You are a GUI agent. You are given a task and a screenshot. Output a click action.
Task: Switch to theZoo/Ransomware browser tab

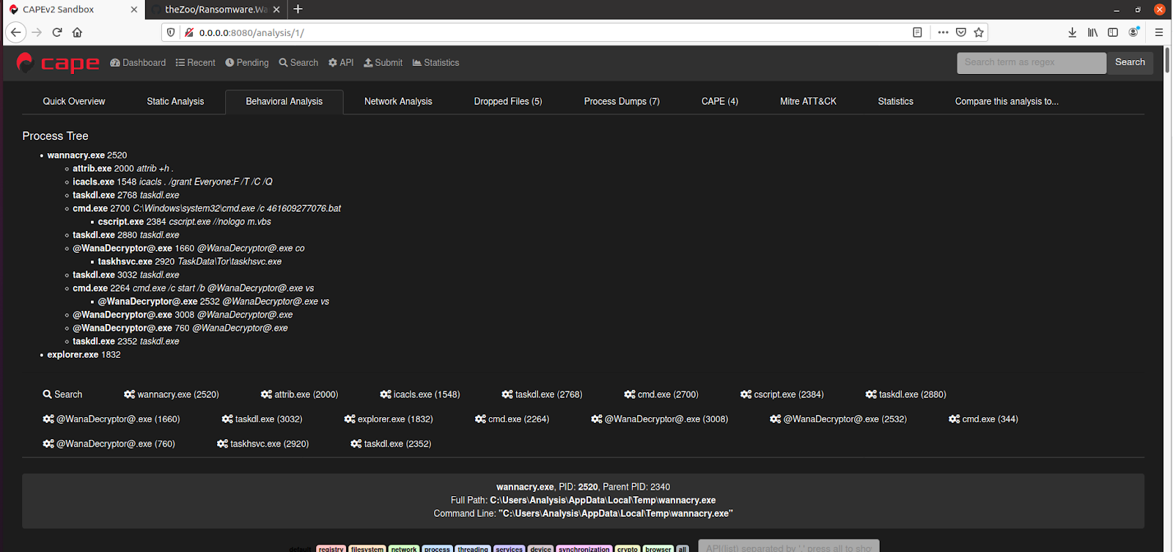[x=216, y=10]
